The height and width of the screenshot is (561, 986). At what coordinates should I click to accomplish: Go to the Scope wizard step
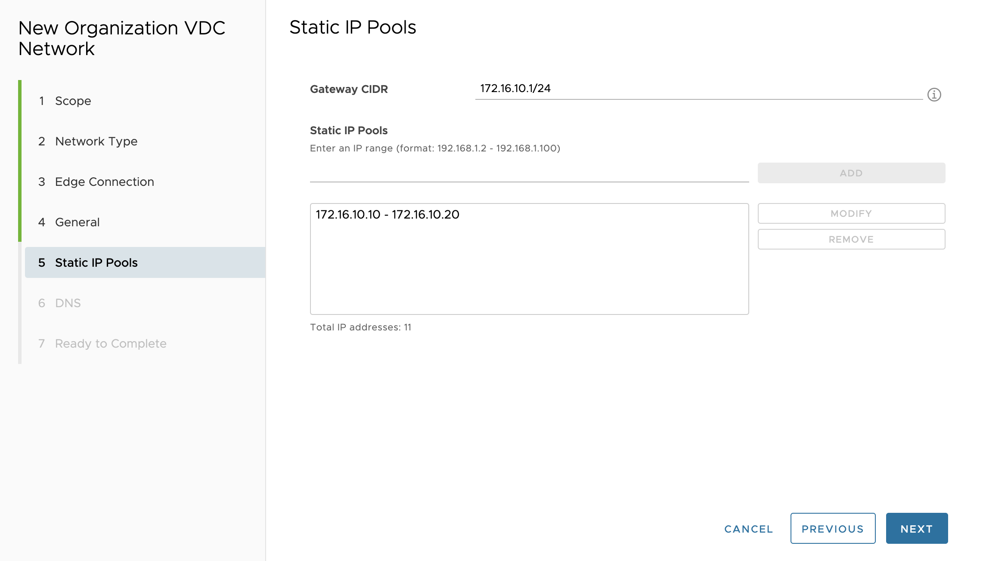tap(73, 101)
